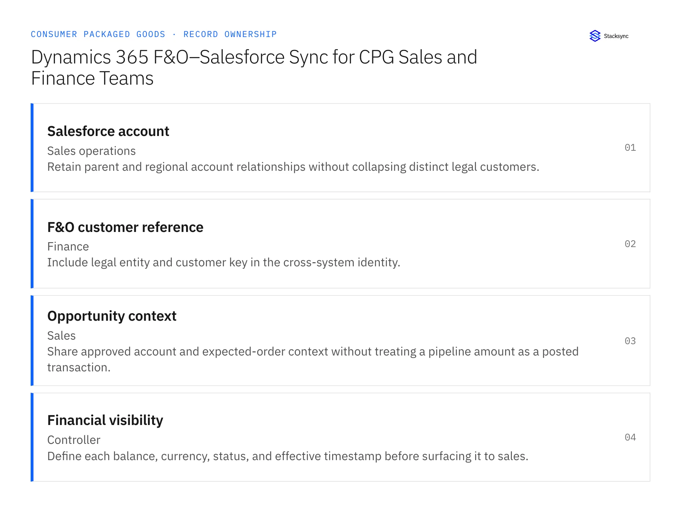
Task: Click the Stacksync logo icon
Action: [x=595, y=36]
